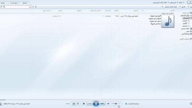Go back to the previous track
The height and width of the screenshot is (108, 192).
[90, 104]
